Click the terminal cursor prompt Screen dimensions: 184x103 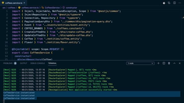(x=4, y=101)
